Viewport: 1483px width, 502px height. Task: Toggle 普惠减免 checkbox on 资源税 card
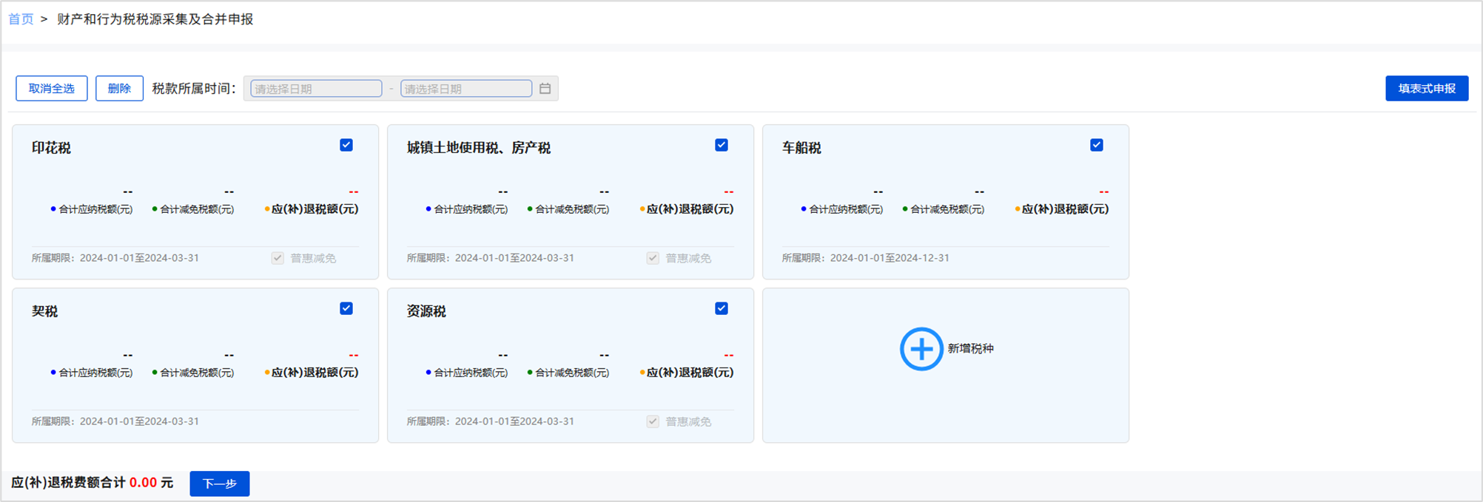click(653, 421)
